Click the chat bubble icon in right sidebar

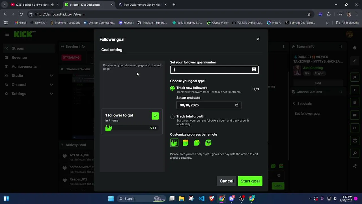(x=355, y=115)
